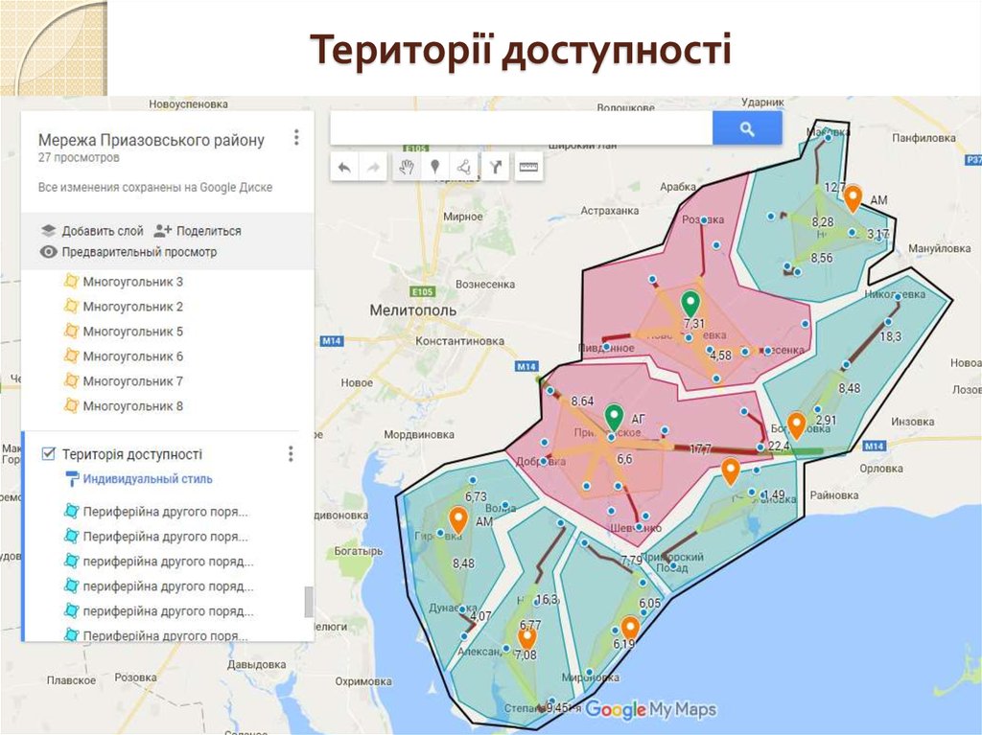The height and width of the screenshot is (735, 982).
Task: Click the yellow Многоугольник 3 polygon swatch
Action: [71, 282]
